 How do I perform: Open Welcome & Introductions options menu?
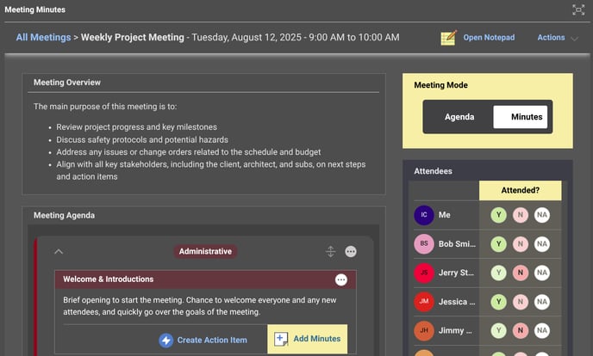(341, 279)
